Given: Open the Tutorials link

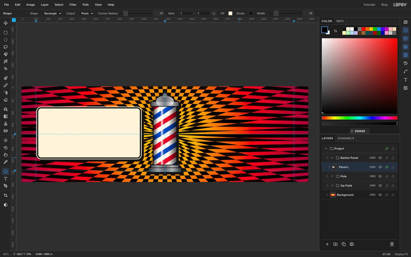Looking at the screenshot, I should click(x=369, y=5).
